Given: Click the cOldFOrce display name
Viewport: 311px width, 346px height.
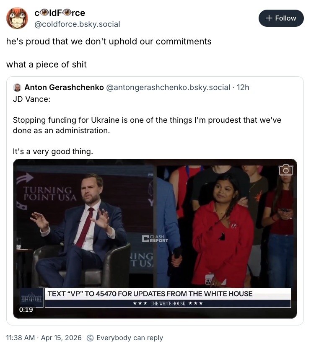Looking at the screenshot, I should coord(60,13).
